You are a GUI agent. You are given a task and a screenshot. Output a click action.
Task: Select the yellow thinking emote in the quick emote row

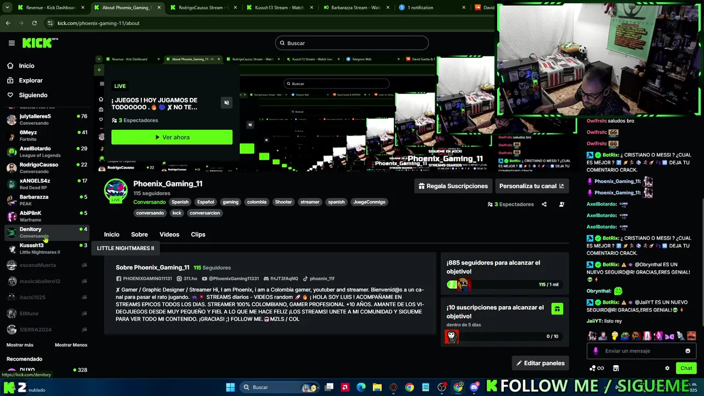[x=614, y=335]
